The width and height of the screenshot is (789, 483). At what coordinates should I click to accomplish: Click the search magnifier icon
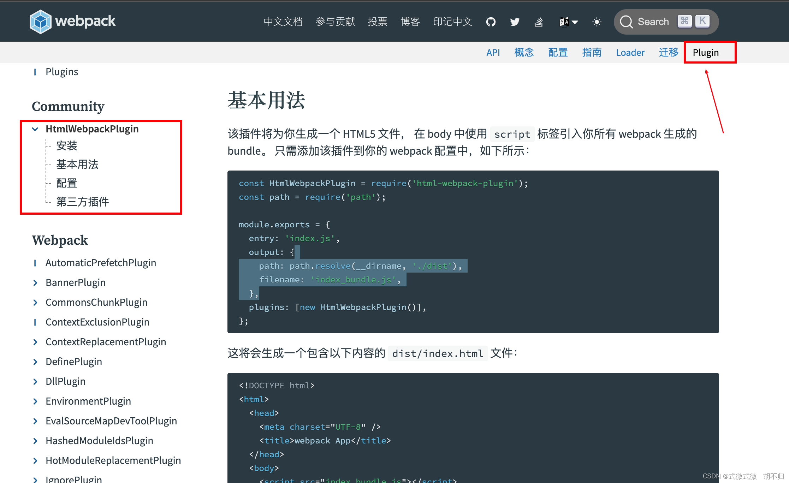(627, 22)
